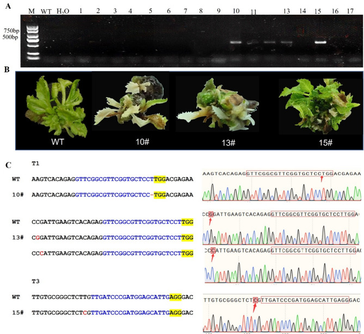This screenshot has height=334, width=364.
Task: Click the highlighted TGG in the 10# sequence
Action: [160, 195]
